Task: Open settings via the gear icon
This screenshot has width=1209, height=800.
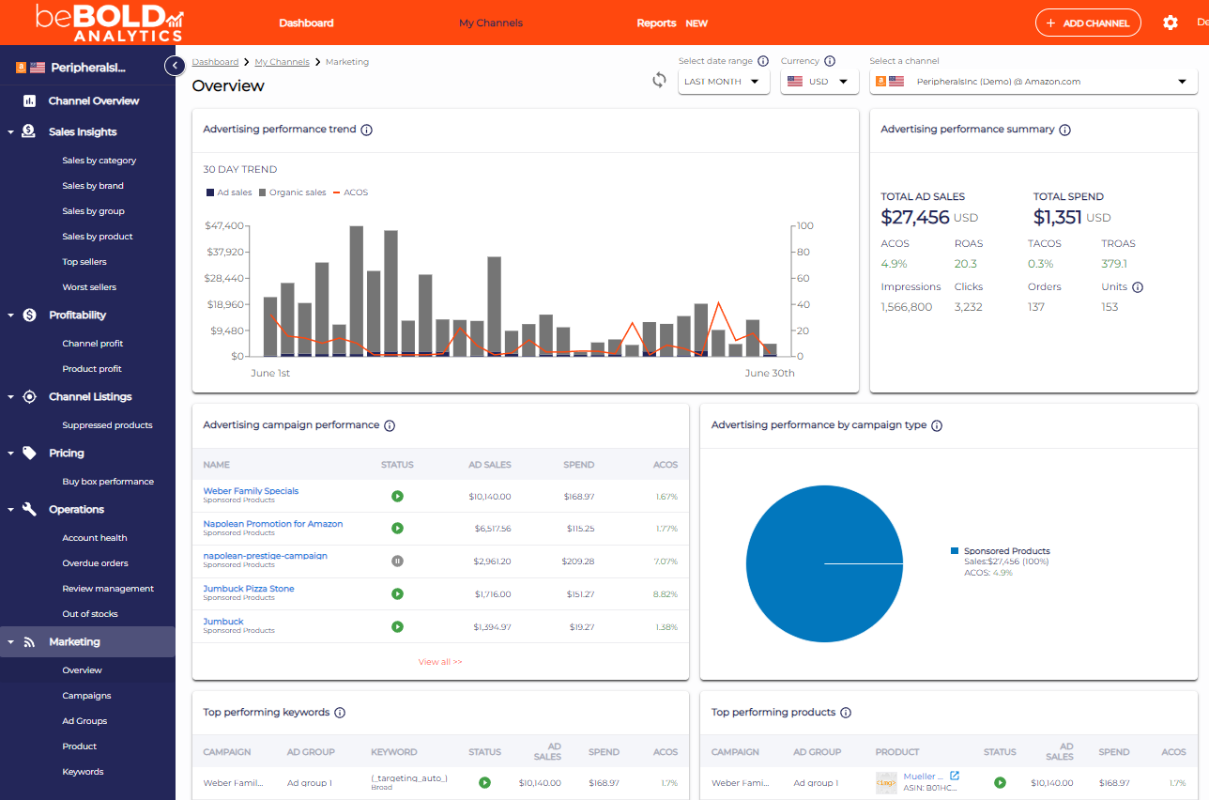Action: (x=1170, y=23)
